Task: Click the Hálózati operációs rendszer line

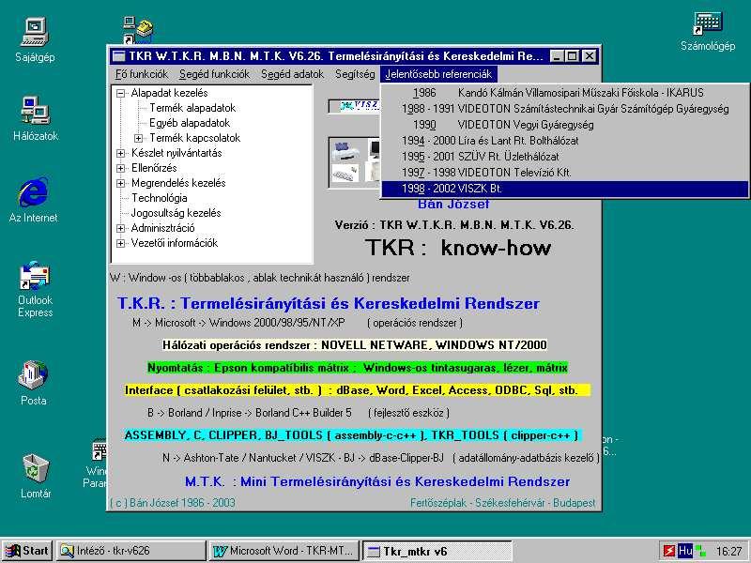Action: coord(355,344)
